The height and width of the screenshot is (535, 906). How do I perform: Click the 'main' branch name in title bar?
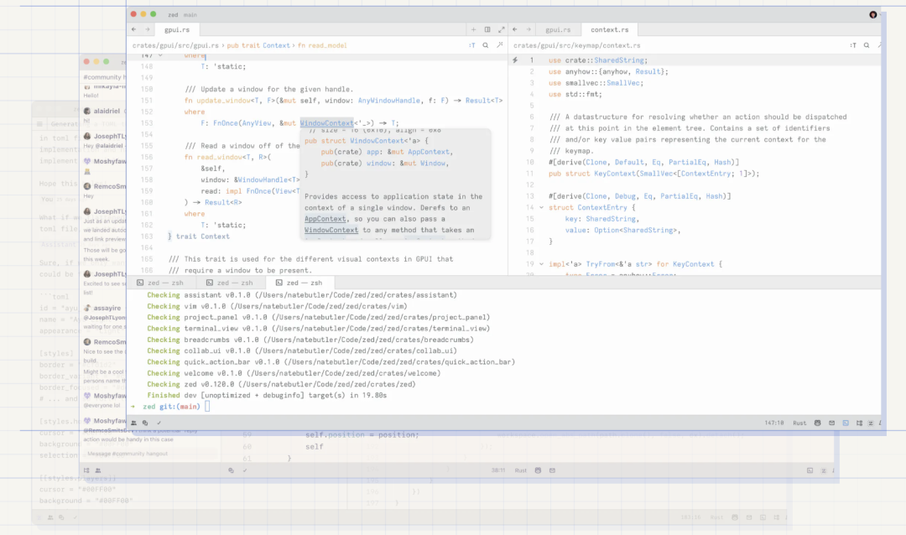(x=190, y=14)
